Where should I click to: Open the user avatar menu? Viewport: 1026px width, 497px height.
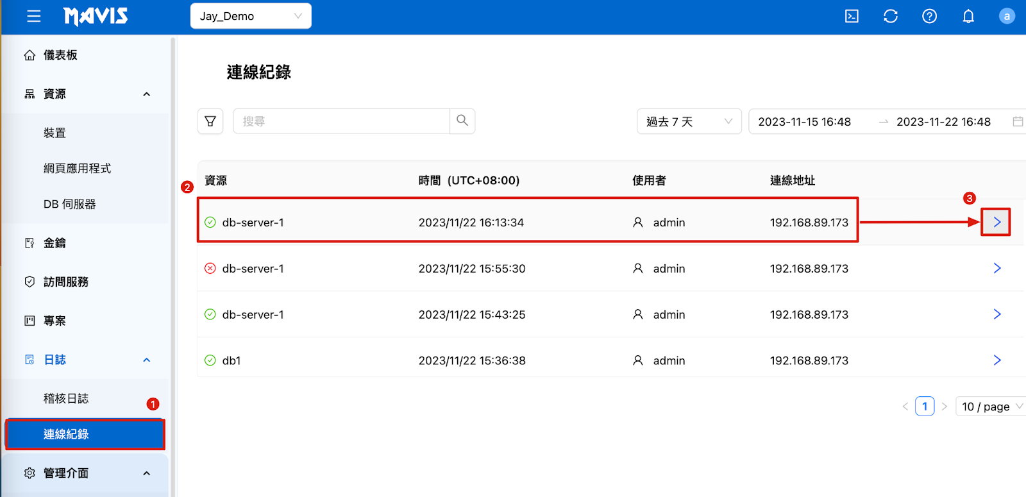(x=1007, y=16)
